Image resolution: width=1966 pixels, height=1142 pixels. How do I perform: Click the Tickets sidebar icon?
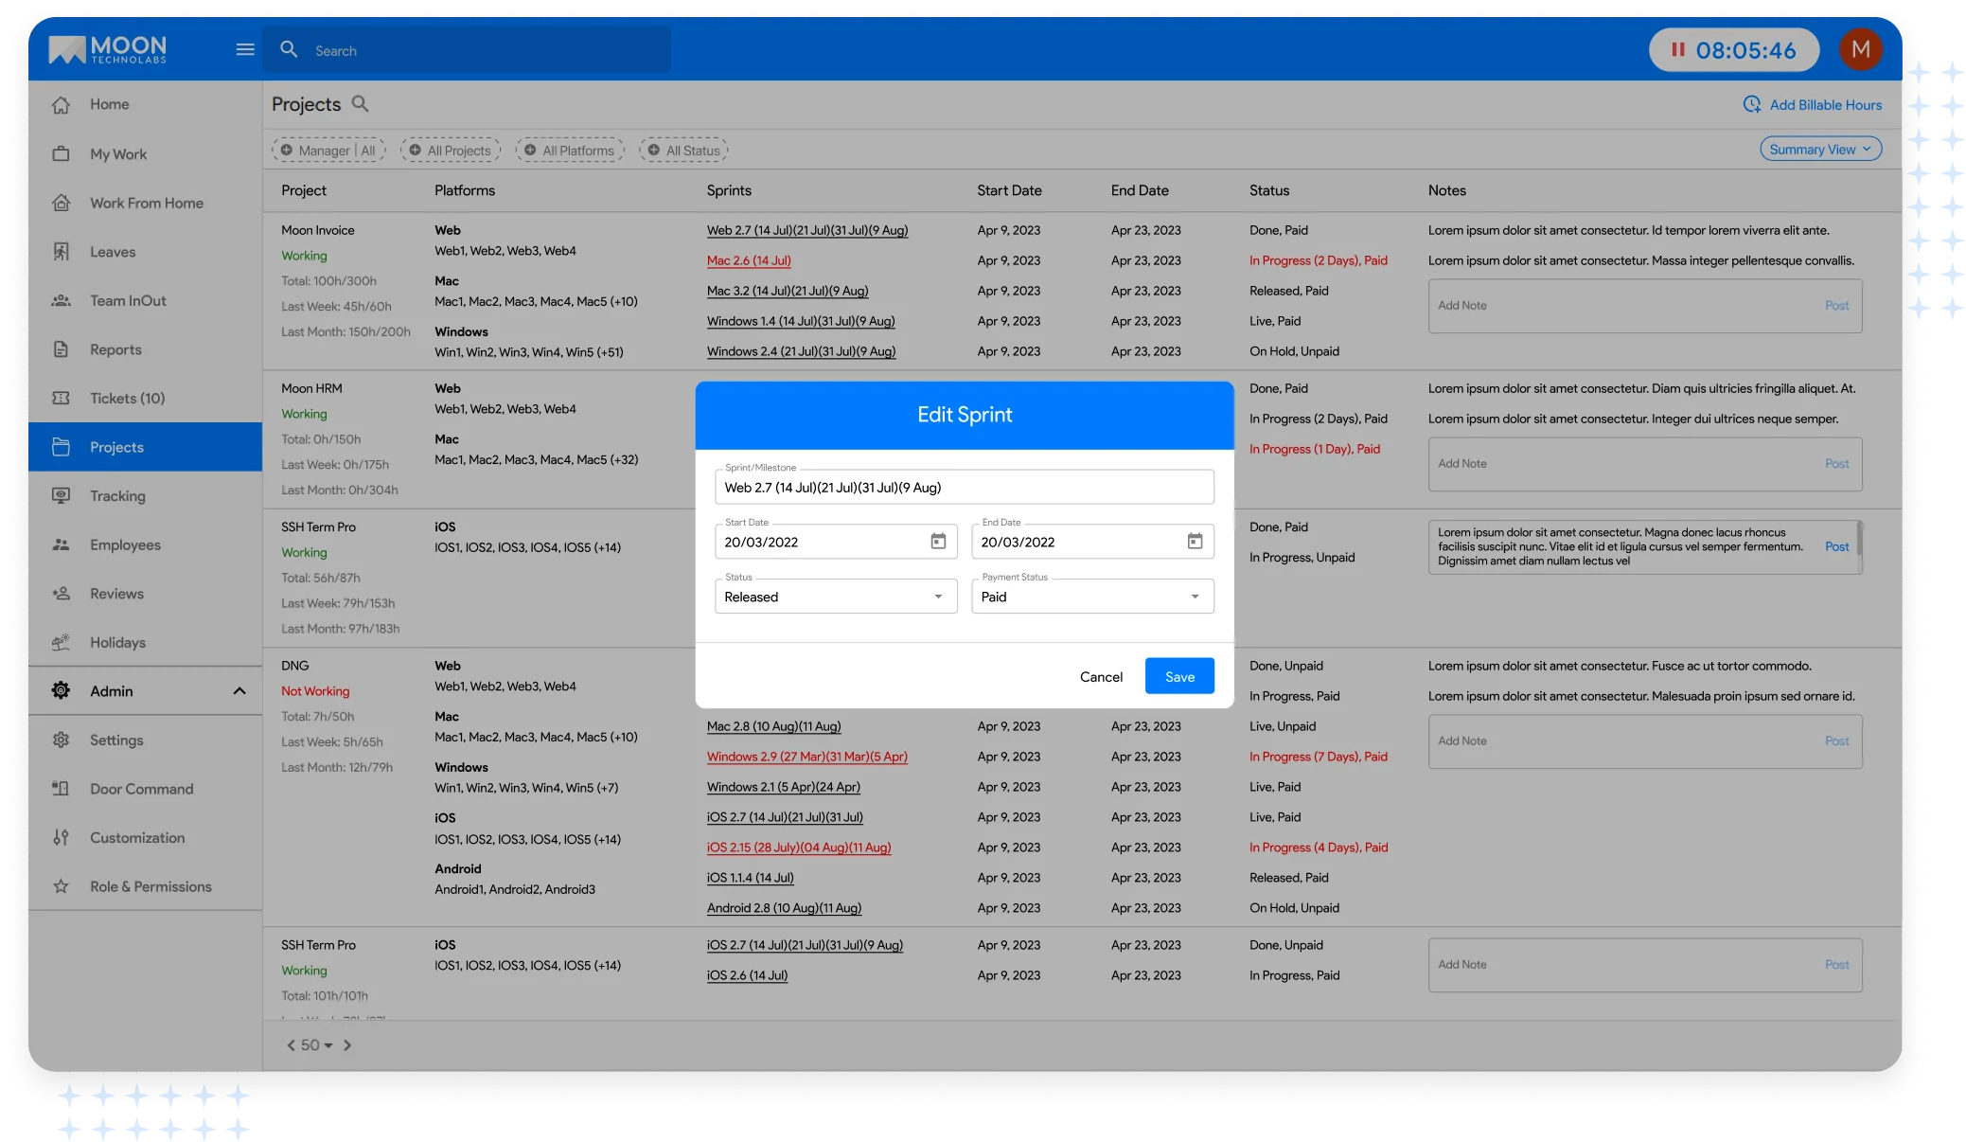click(x=62, y=398)
